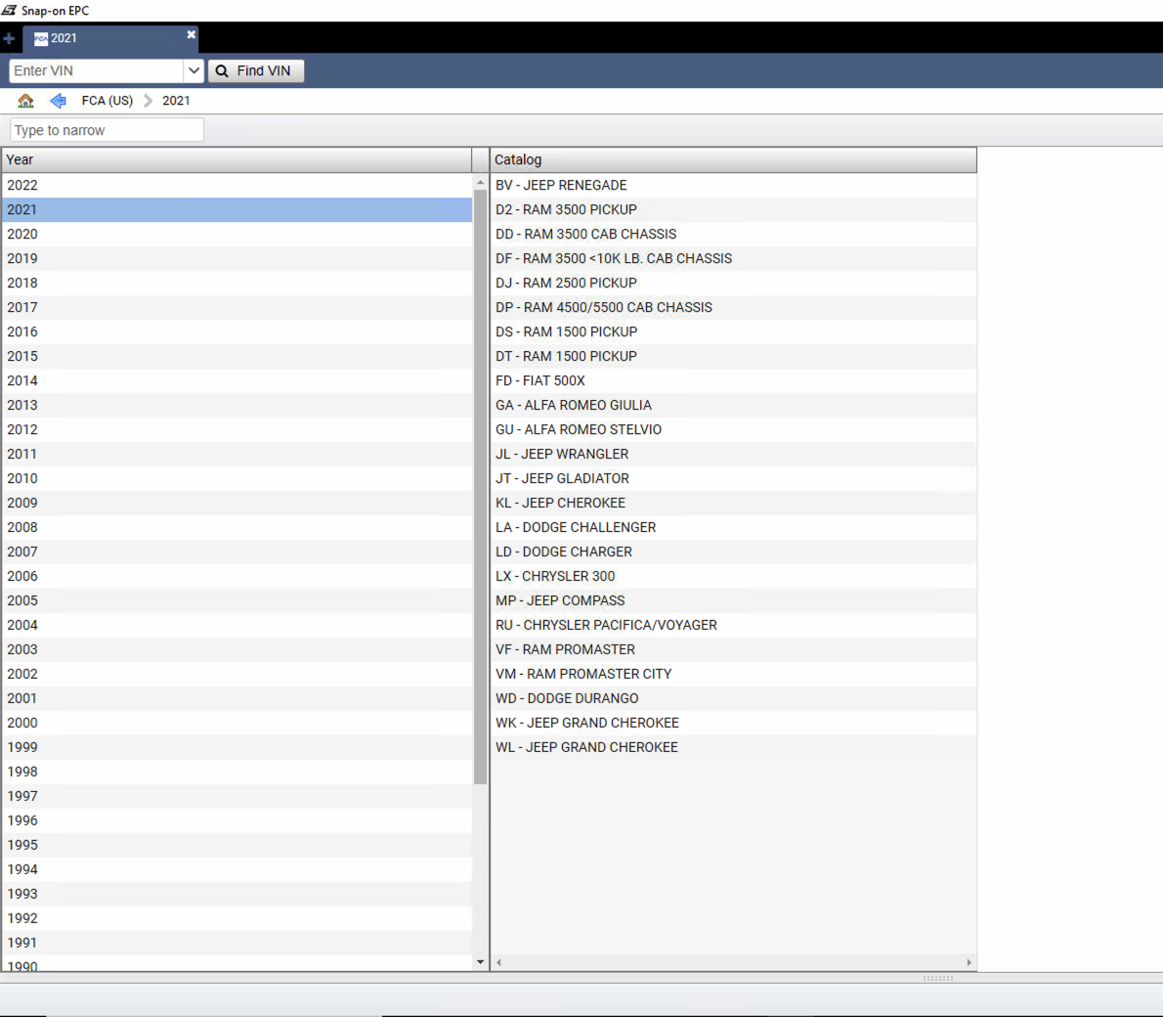Open MP - JEEP COMPASS catalog

coord(734,600)
